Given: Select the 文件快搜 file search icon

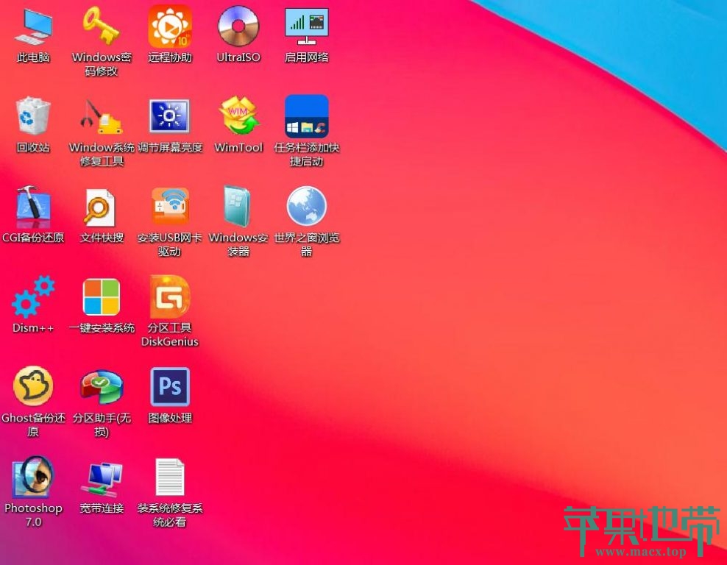Looking at the screenshot, I should point(102,207).
